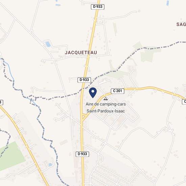
Task: Click the blue water patch at top right
Action: 168,3
